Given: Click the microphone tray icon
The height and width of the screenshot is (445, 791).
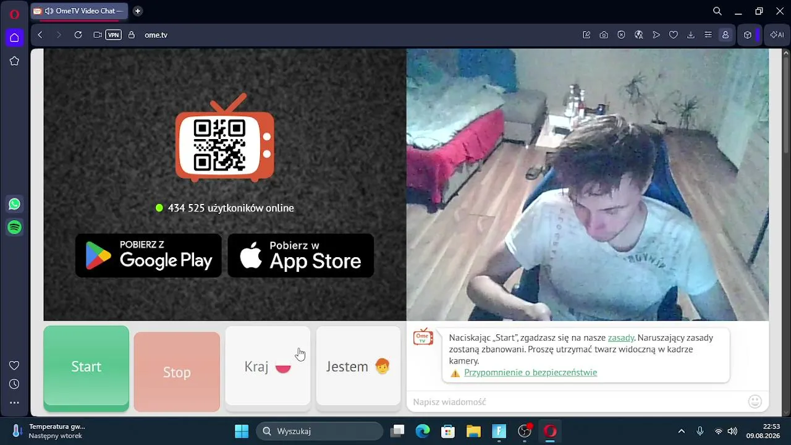Looking at the screenshot, I should tap(700, 431).
